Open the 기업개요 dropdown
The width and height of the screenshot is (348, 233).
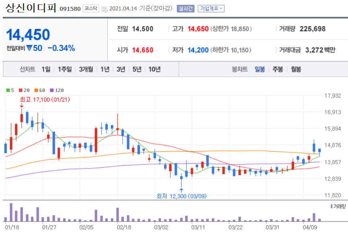(x=211, y=9)
